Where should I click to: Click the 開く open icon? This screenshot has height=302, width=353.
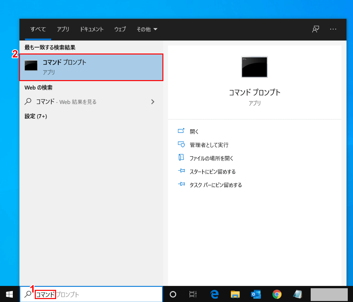181,131
